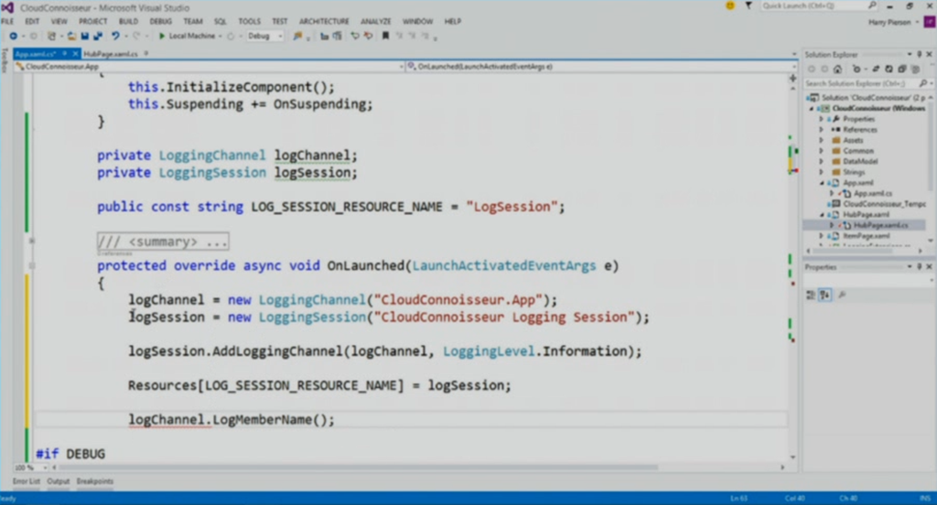The width and height of the screenshot is (937, 505).
Task: Click the Solution Explorer horizontal scrollbar
Action: [x=854, y=251]
